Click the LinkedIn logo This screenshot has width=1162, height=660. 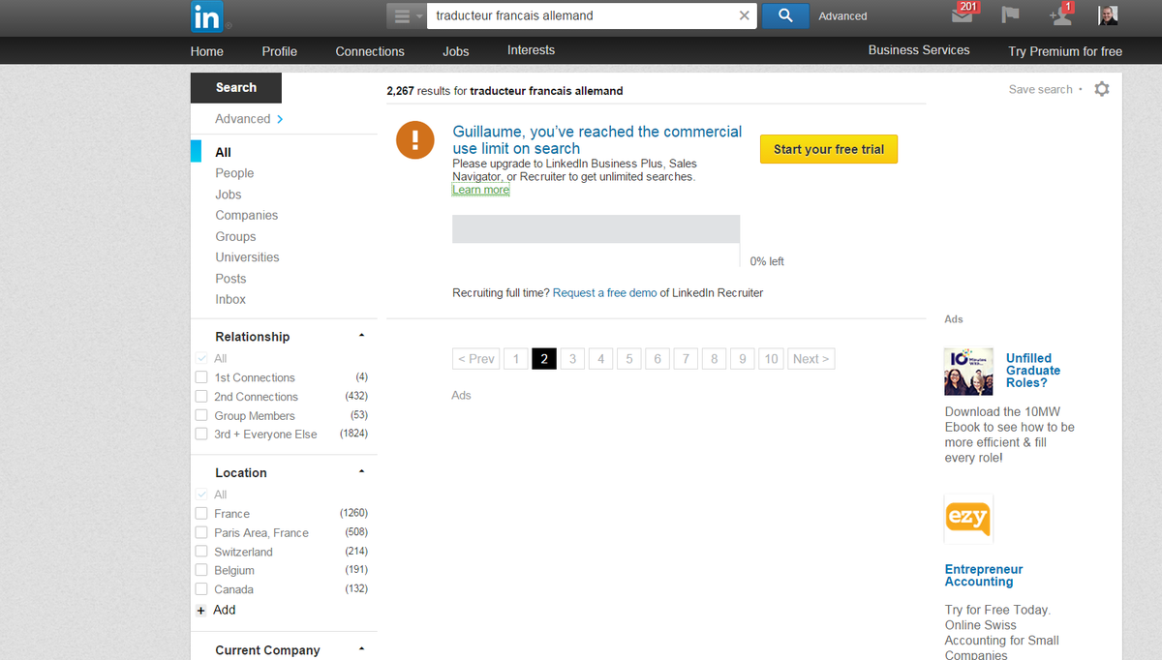(x=206, y=16)
